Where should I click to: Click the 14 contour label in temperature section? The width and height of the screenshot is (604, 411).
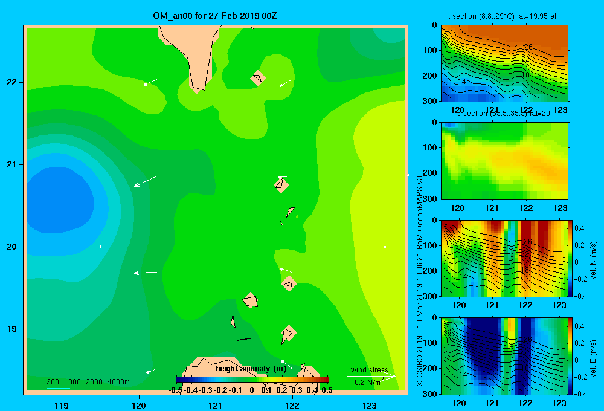click(x=462, y=82)
